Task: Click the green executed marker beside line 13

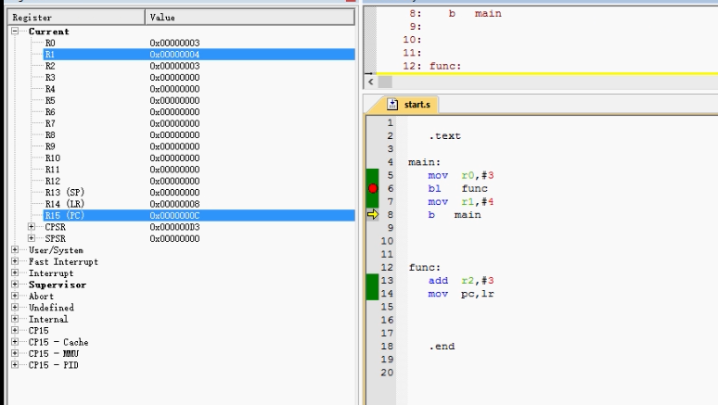Action: [373, 280]
